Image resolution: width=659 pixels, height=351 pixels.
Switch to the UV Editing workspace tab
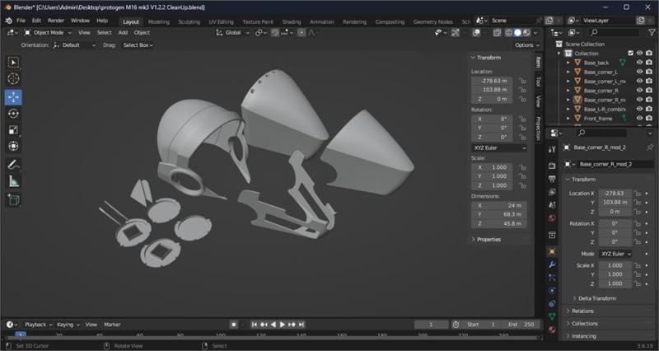tap(221, 22)
